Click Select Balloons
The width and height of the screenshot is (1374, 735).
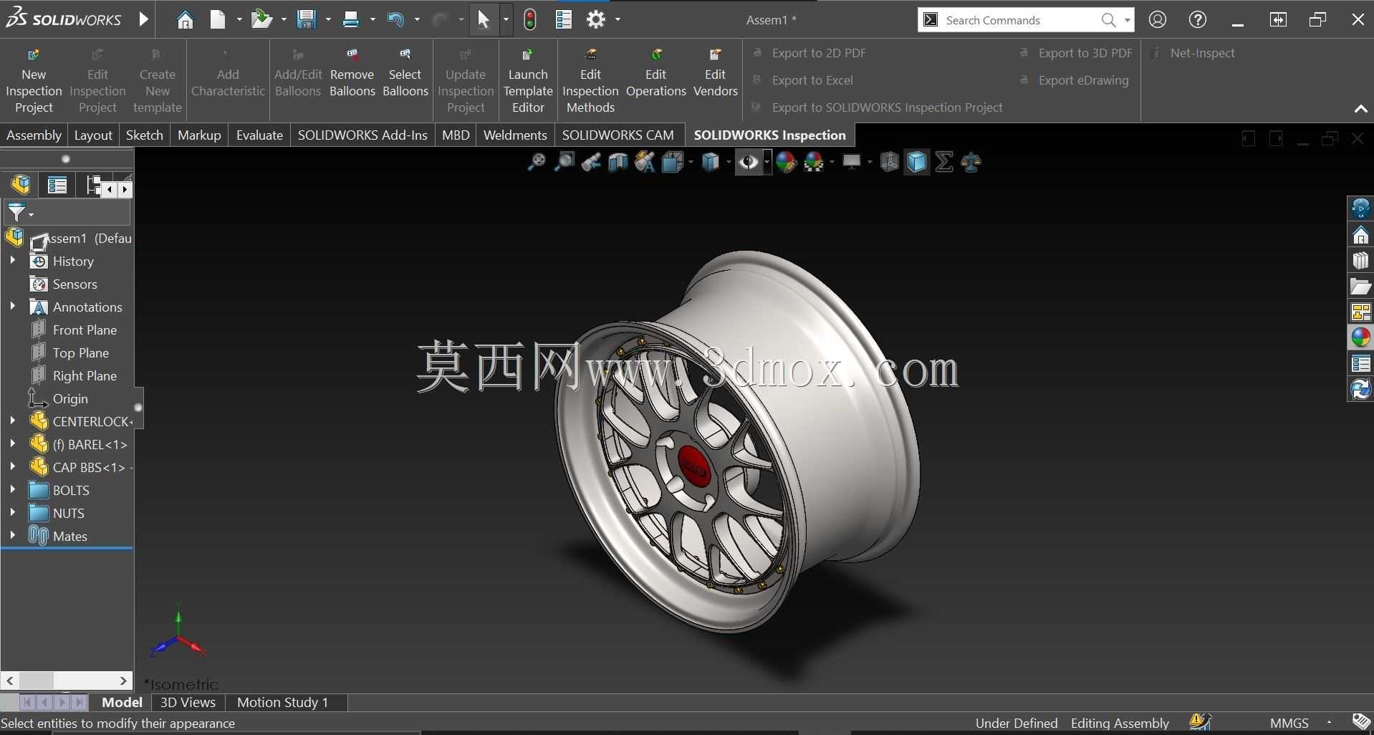405,73
